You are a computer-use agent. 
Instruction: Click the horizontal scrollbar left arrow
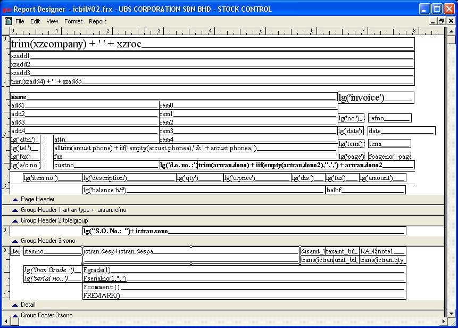tap(5, 323)
